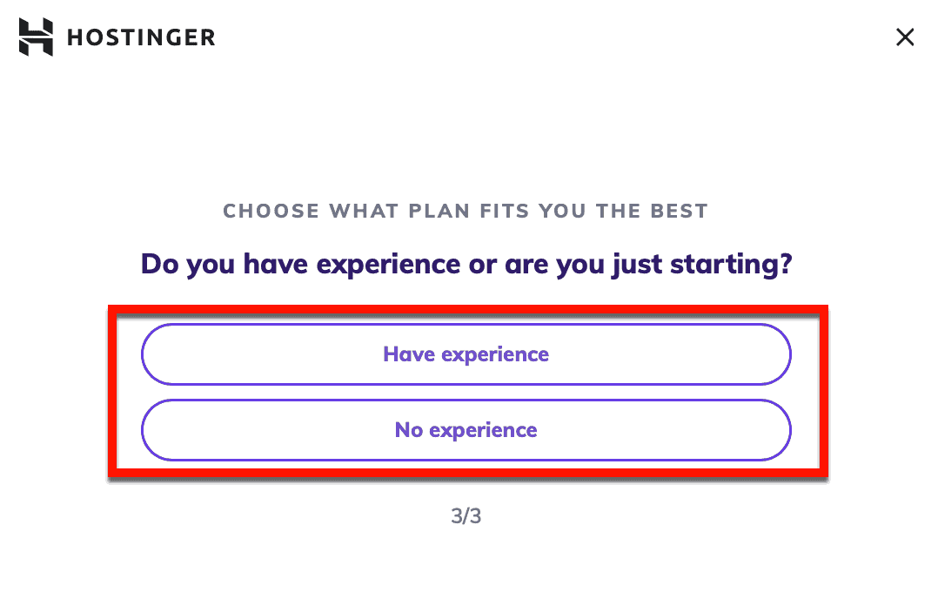Viewport: 938px width, 599px height.
Task: Select the HOSTINGER wordmark in the header
Action: (x=141, y=37)
